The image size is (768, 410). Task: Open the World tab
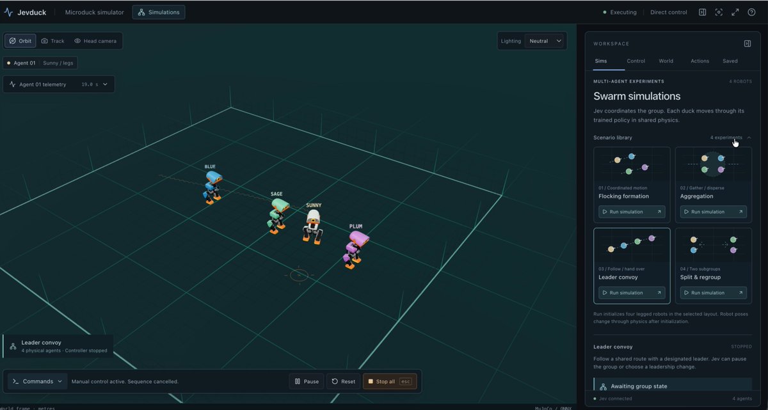pos(666,61)
